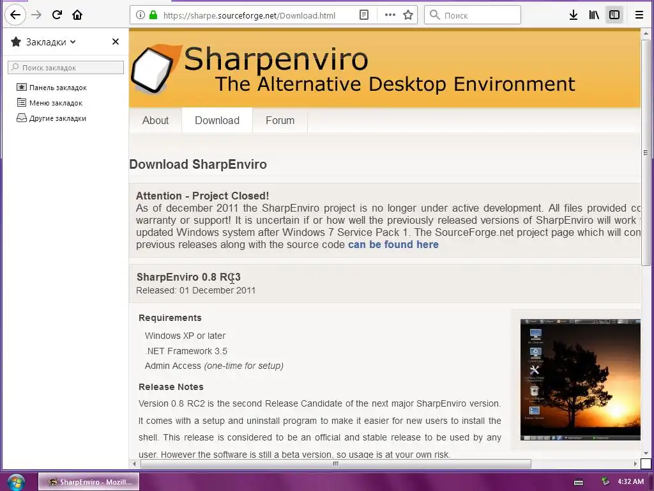Go back with the browser back arrow
Image resolution: width=654 pixels, height=491 pixels.
tap(15, 15)
